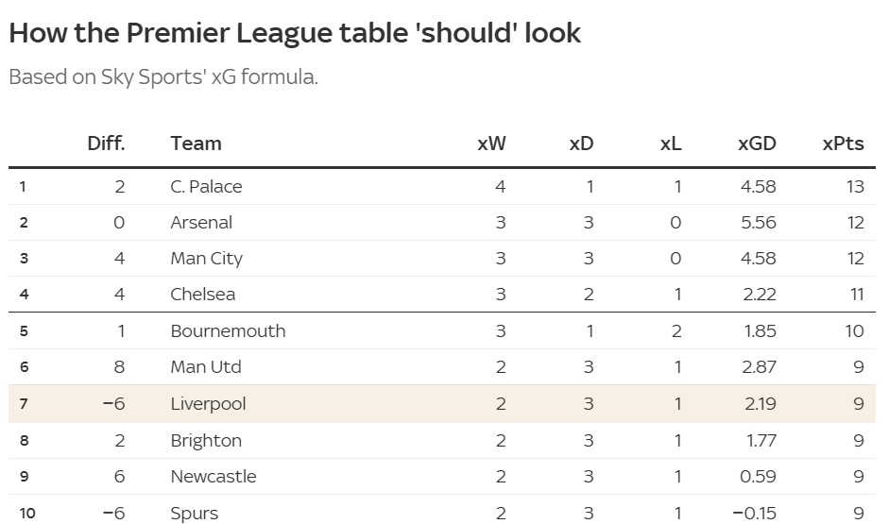Click the xGD column header
The width and height of the screenshot is (889, 524).
point(757,144)
